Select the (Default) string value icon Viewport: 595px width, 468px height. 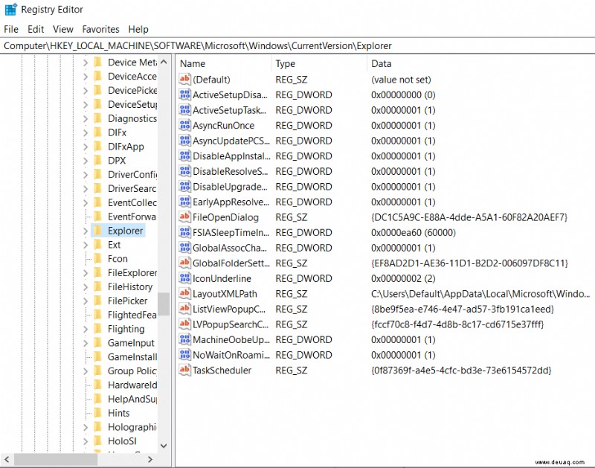[x=184, y=79]
